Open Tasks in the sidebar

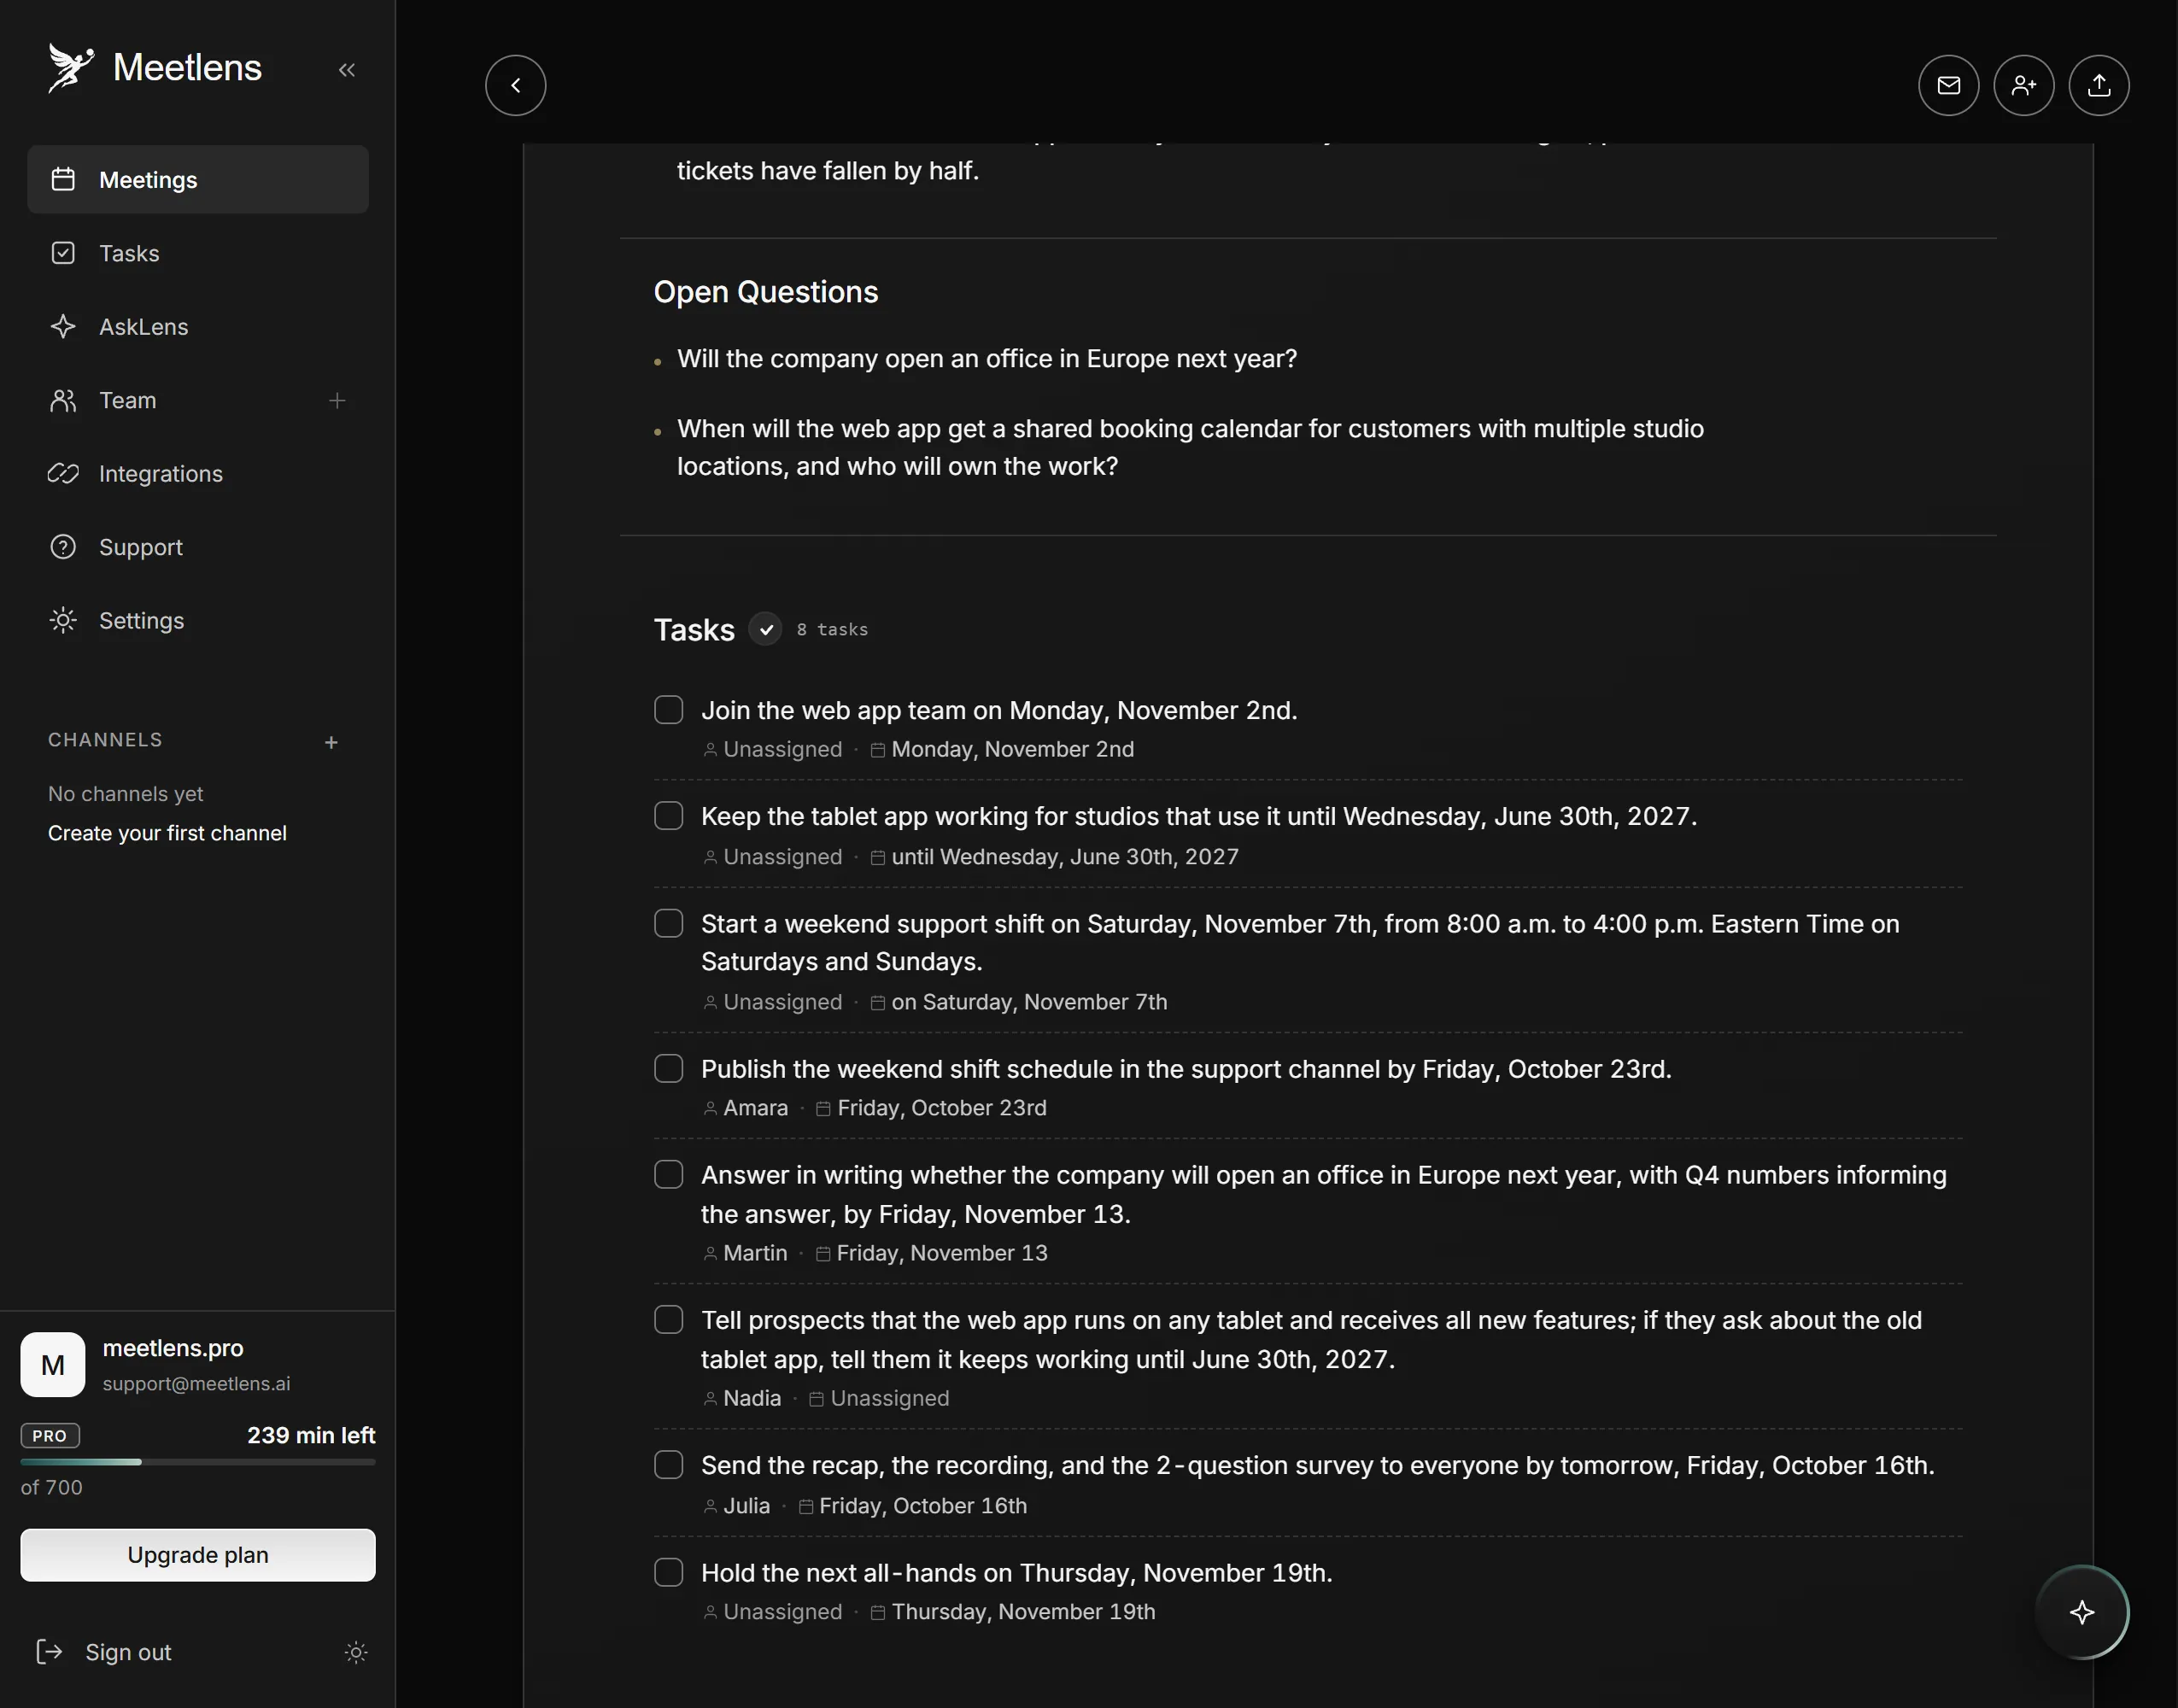coord(198,253)
